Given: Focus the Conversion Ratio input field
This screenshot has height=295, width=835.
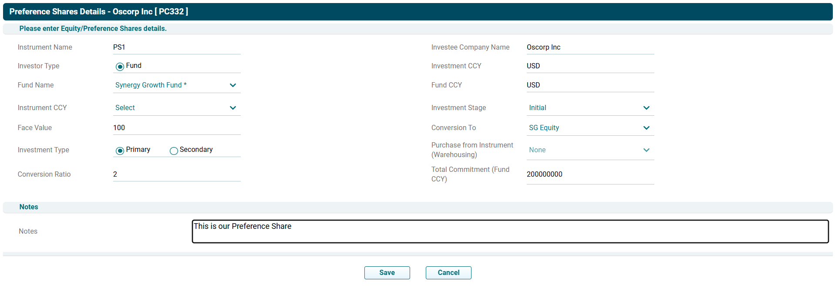Looking at the screenshot, I should pos(176,174).
